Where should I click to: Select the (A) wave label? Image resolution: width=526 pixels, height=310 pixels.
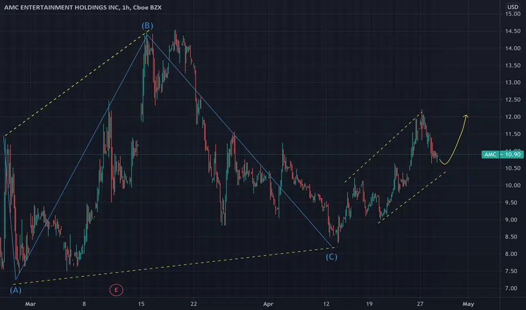15,290
